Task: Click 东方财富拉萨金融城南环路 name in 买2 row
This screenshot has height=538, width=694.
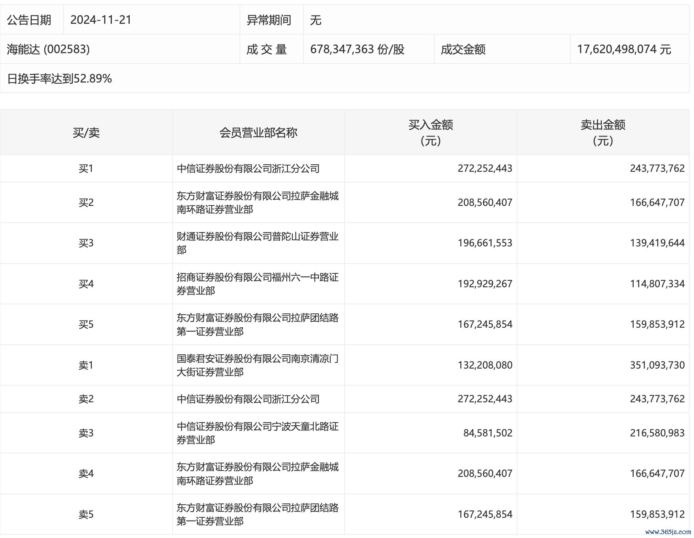Action: click(x=258, y=202)
